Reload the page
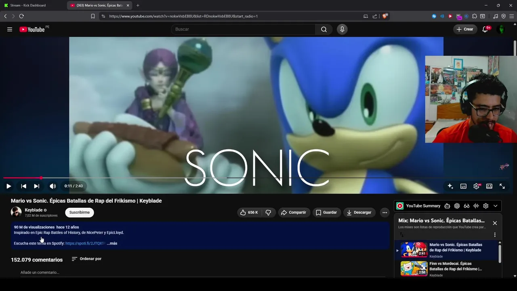 coord(21,16)
